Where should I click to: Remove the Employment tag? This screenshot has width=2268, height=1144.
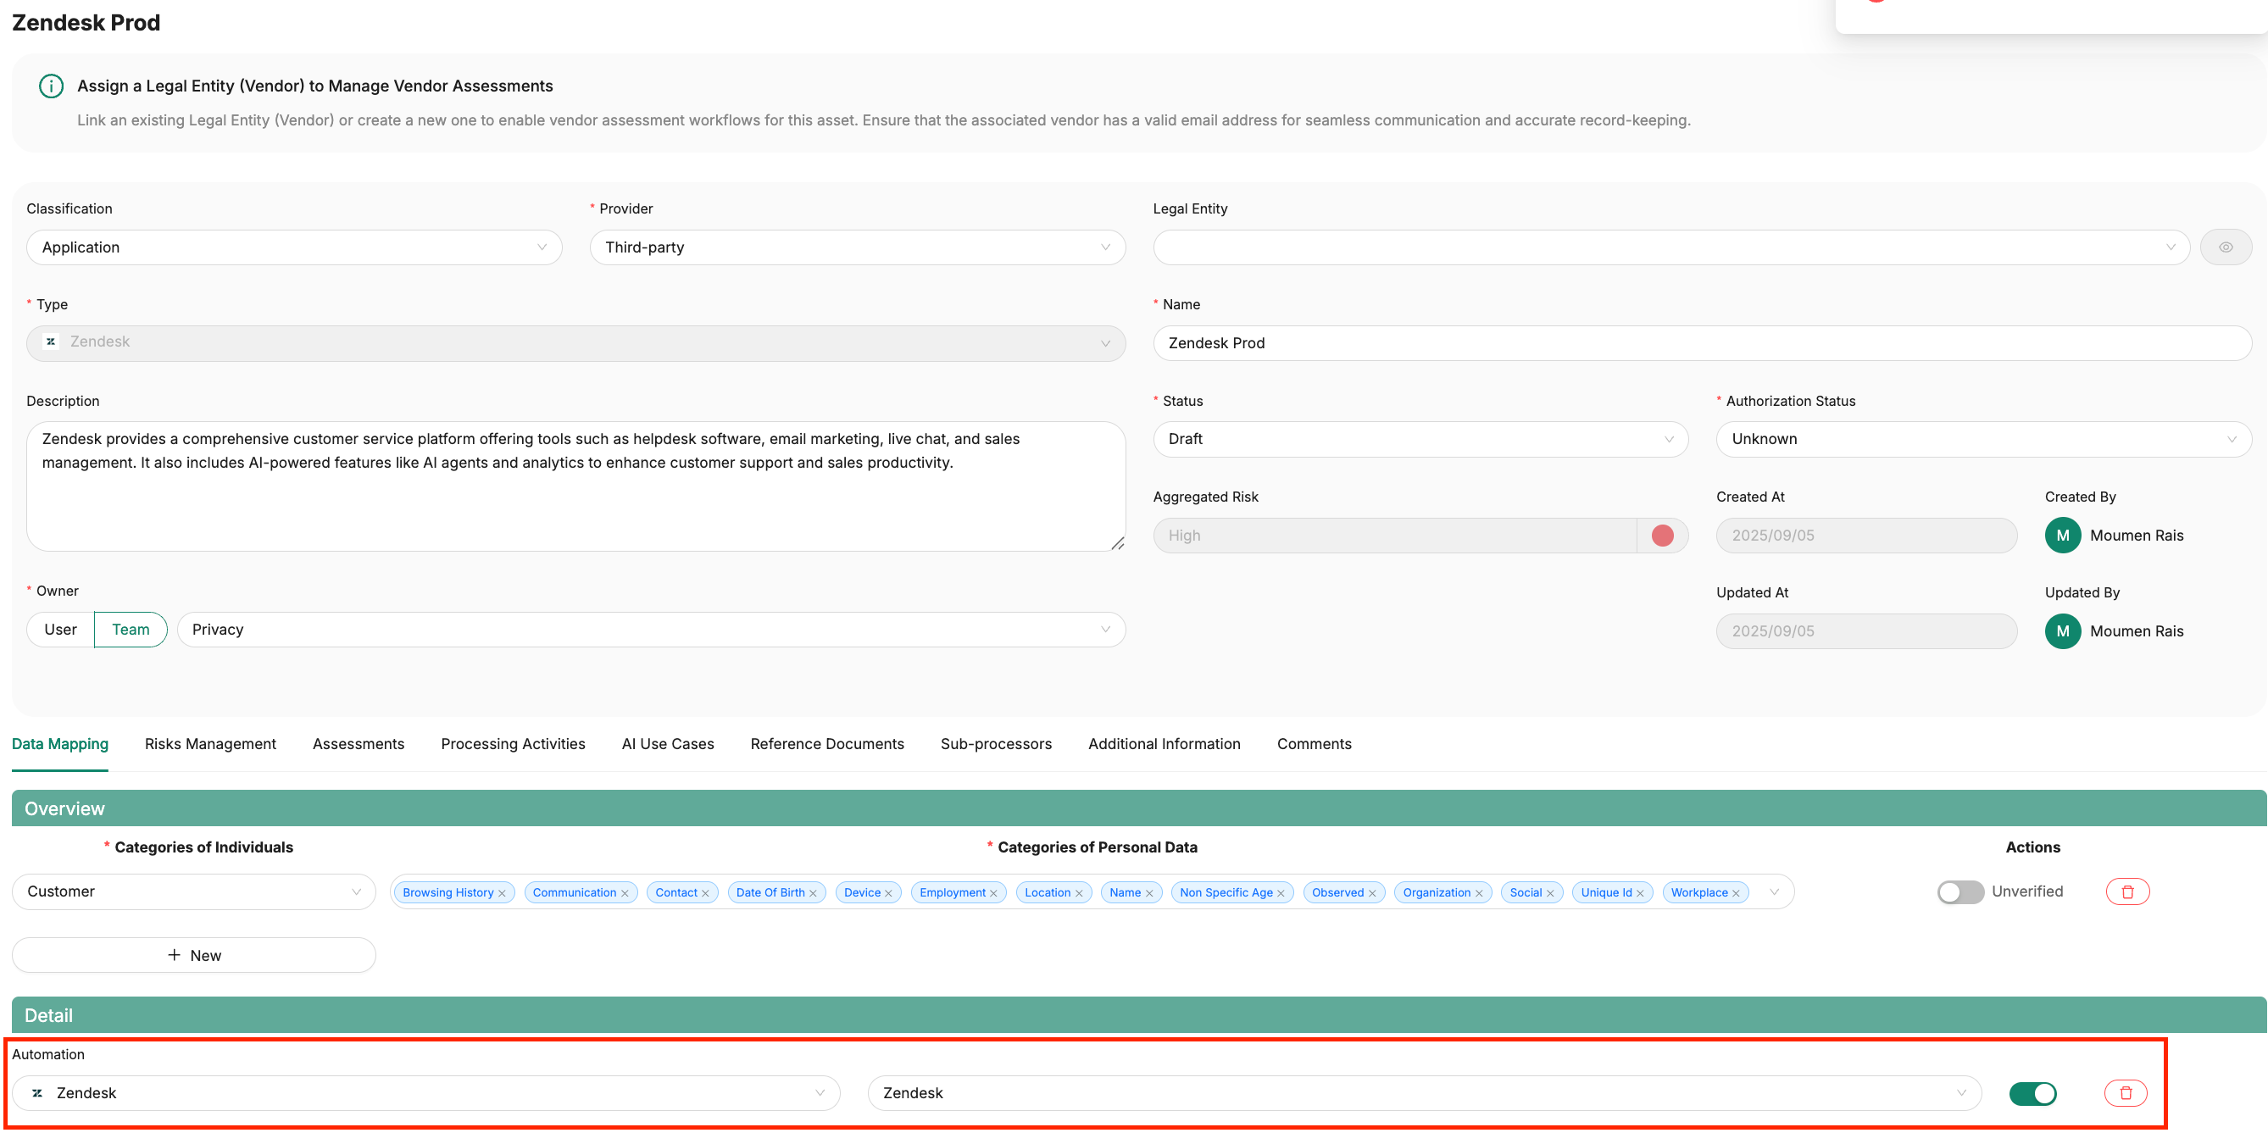coord(993,893)
